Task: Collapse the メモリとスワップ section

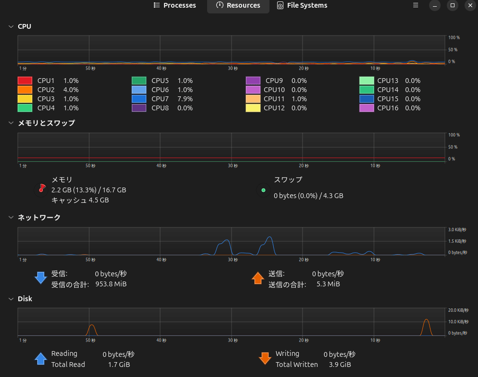Action: [11, 123]
